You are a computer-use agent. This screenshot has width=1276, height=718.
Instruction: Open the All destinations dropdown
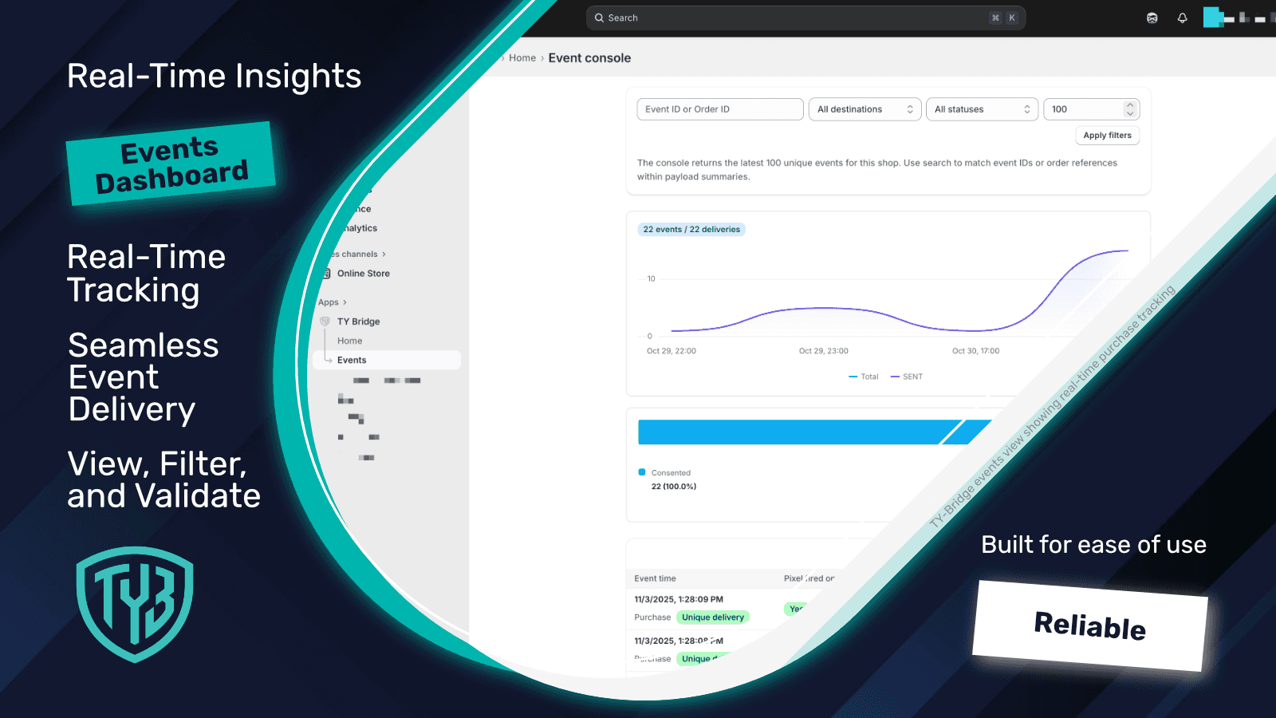(864, 108)
